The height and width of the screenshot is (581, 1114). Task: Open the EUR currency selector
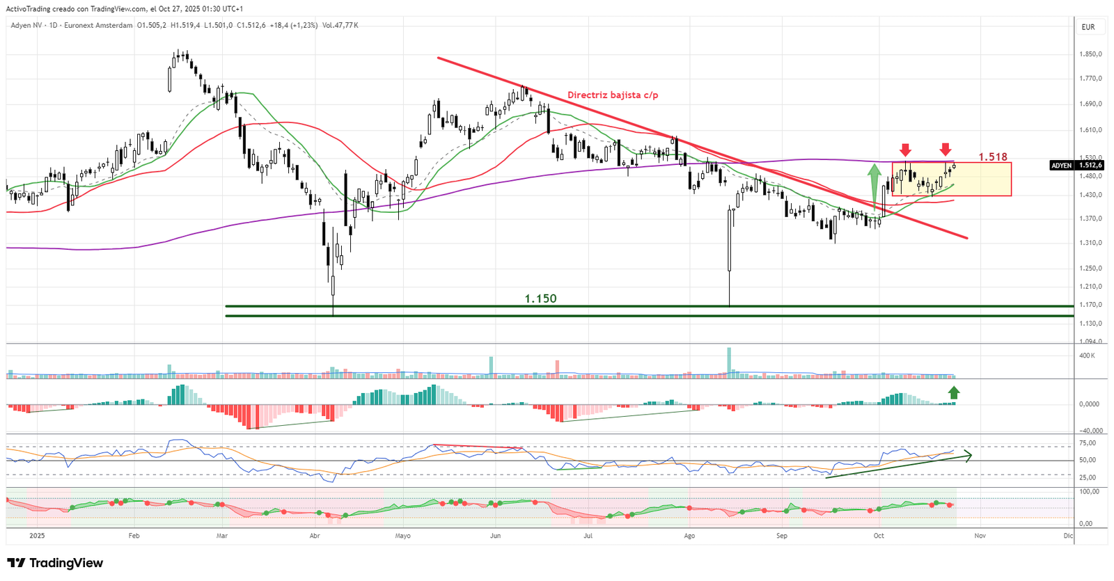tap(1088, 27)
